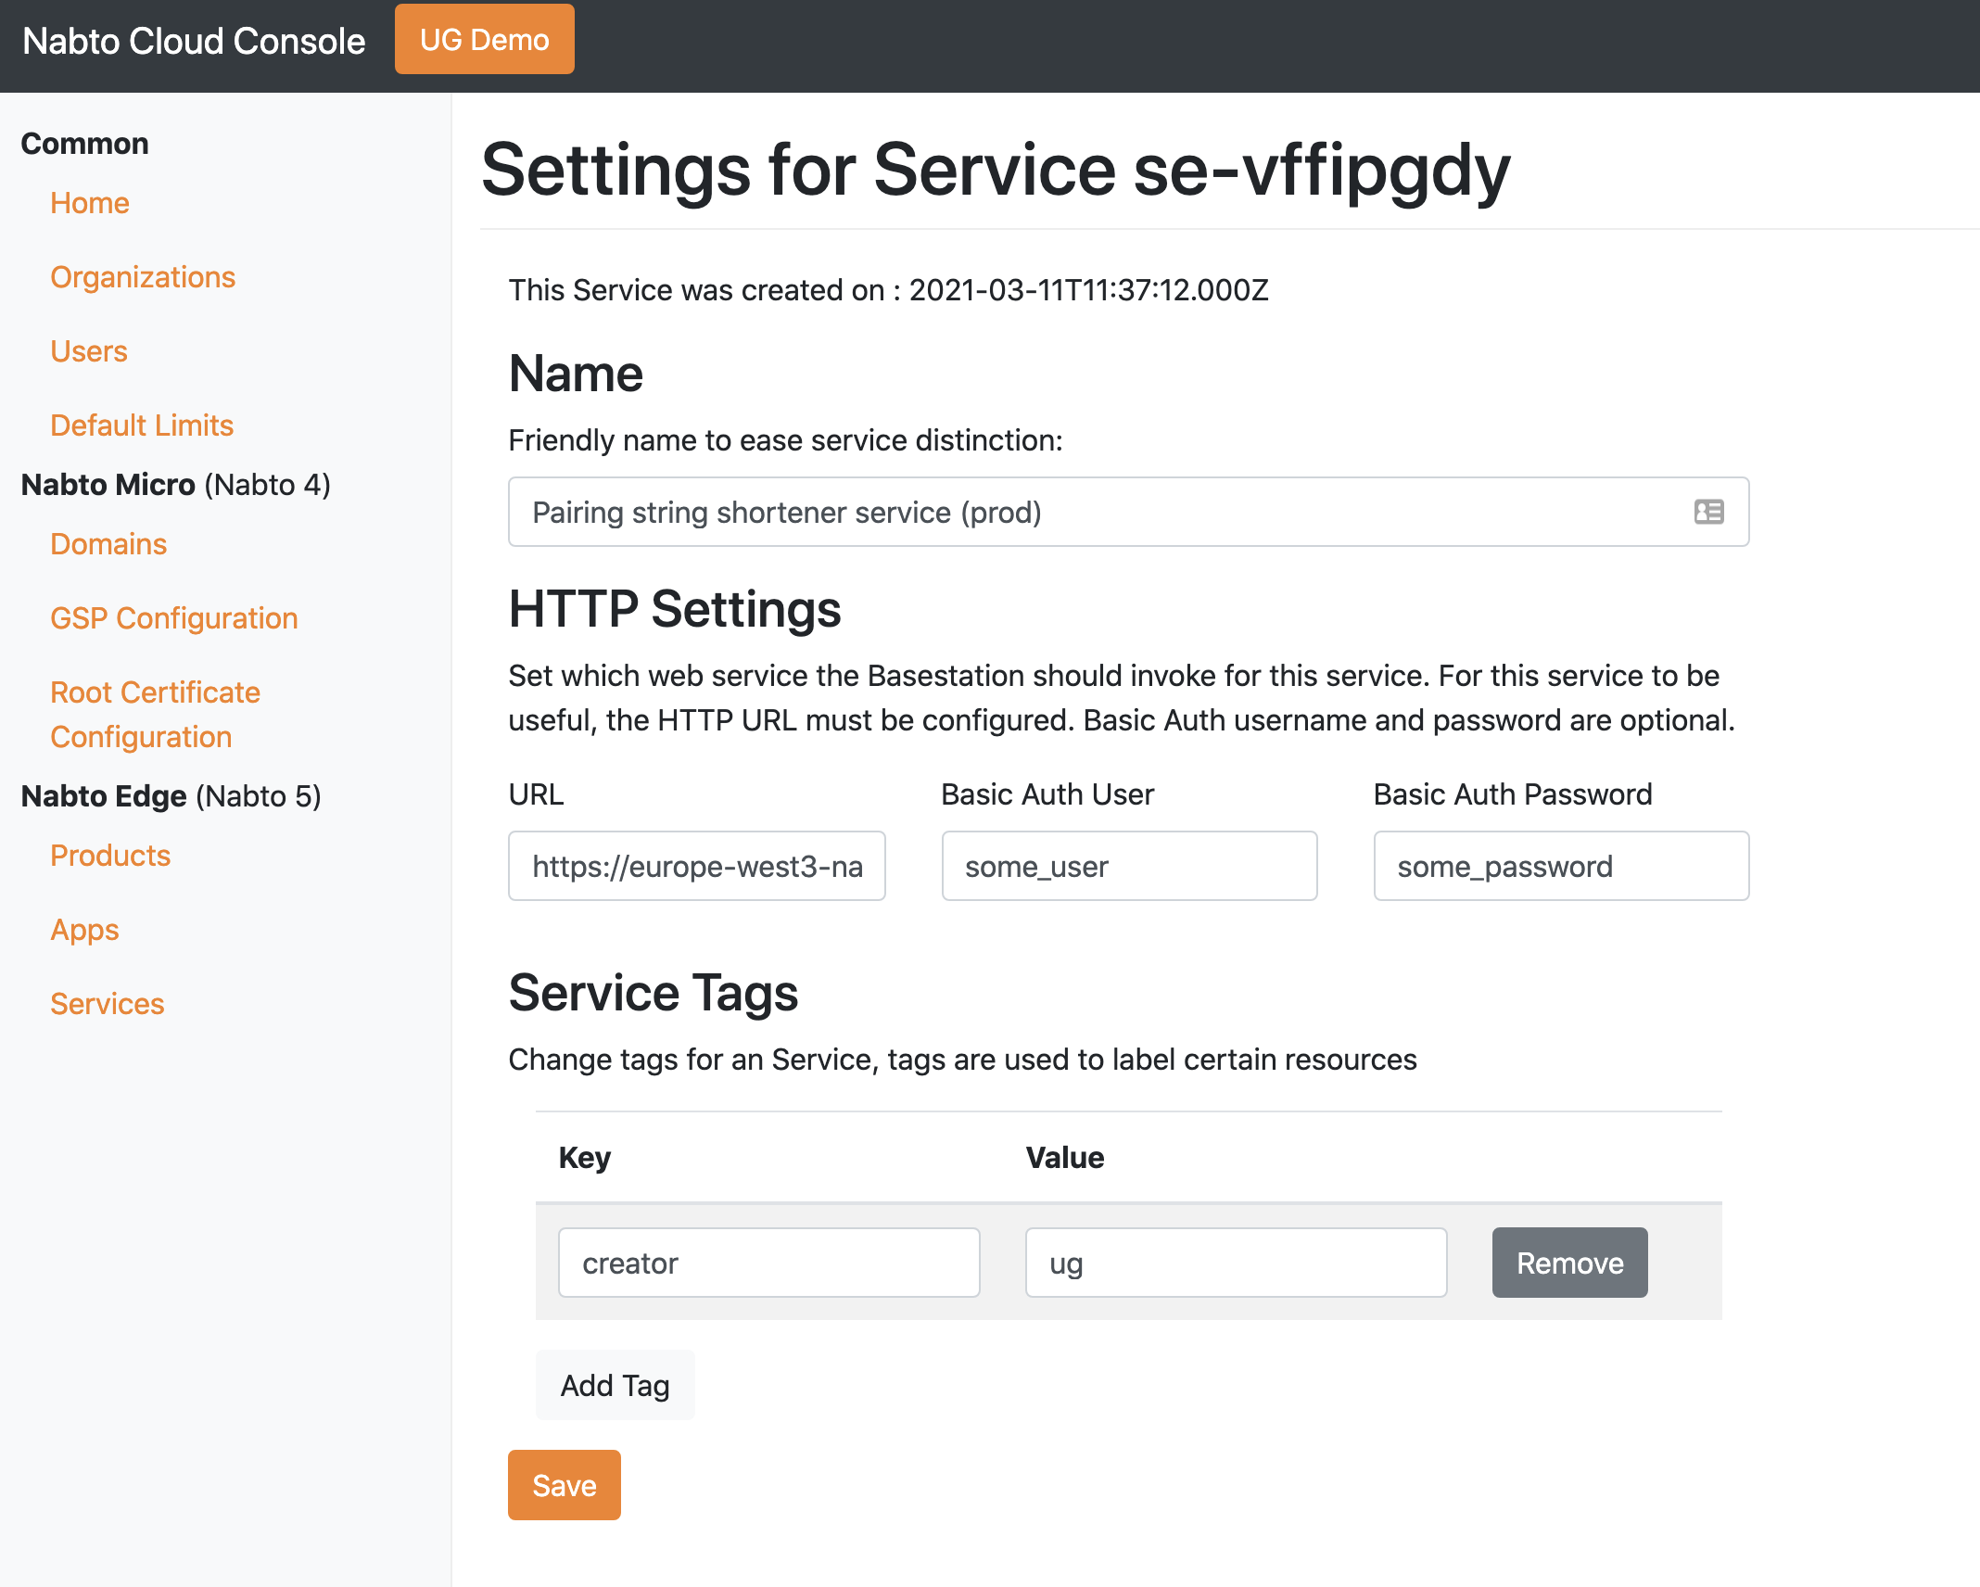Focus the friendly name input field
Viewport: 1980px width, 1587px height.
point(1094,512)
